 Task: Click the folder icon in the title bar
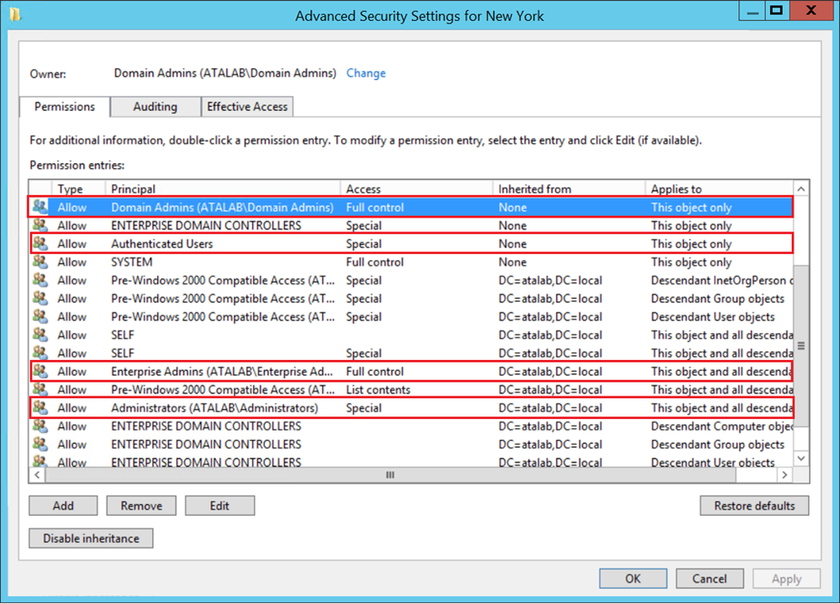point(15,14)
